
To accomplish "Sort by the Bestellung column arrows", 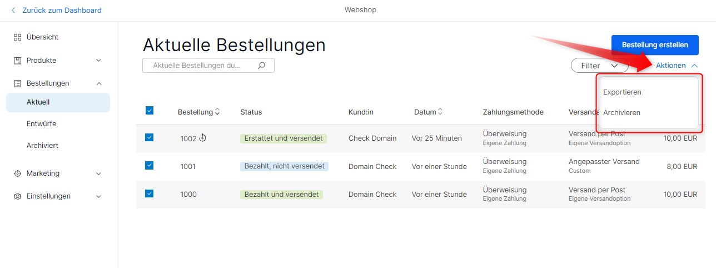I will click(x=217, y=112).
